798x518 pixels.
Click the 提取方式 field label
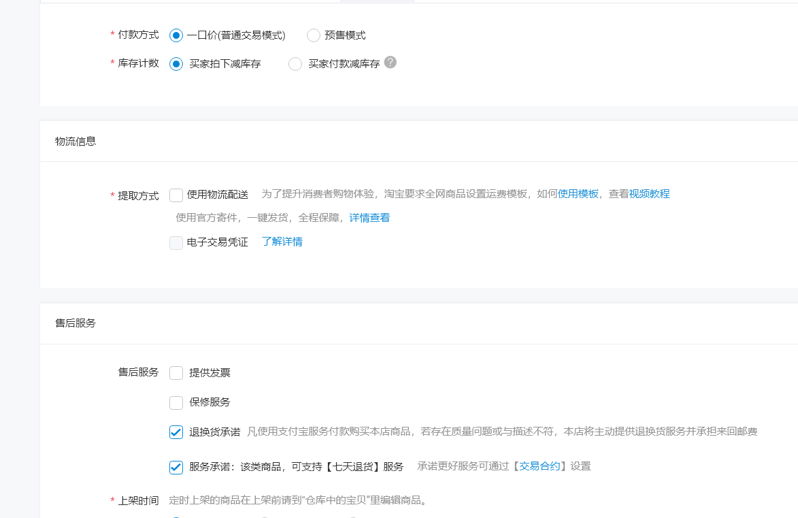click(x=138, y=195)
